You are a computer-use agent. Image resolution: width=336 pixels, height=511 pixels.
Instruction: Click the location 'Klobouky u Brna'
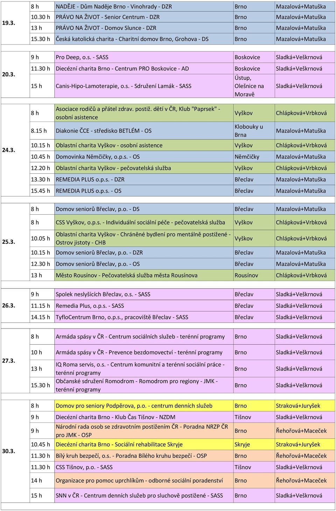pos(248,131)
